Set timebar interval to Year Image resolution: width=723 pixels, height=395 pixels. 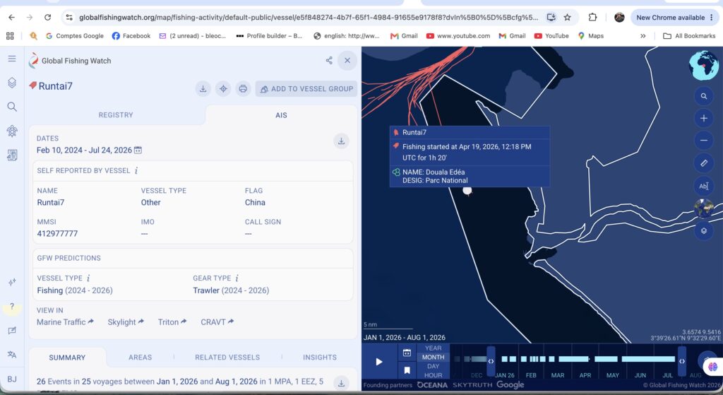coord(433,348)
